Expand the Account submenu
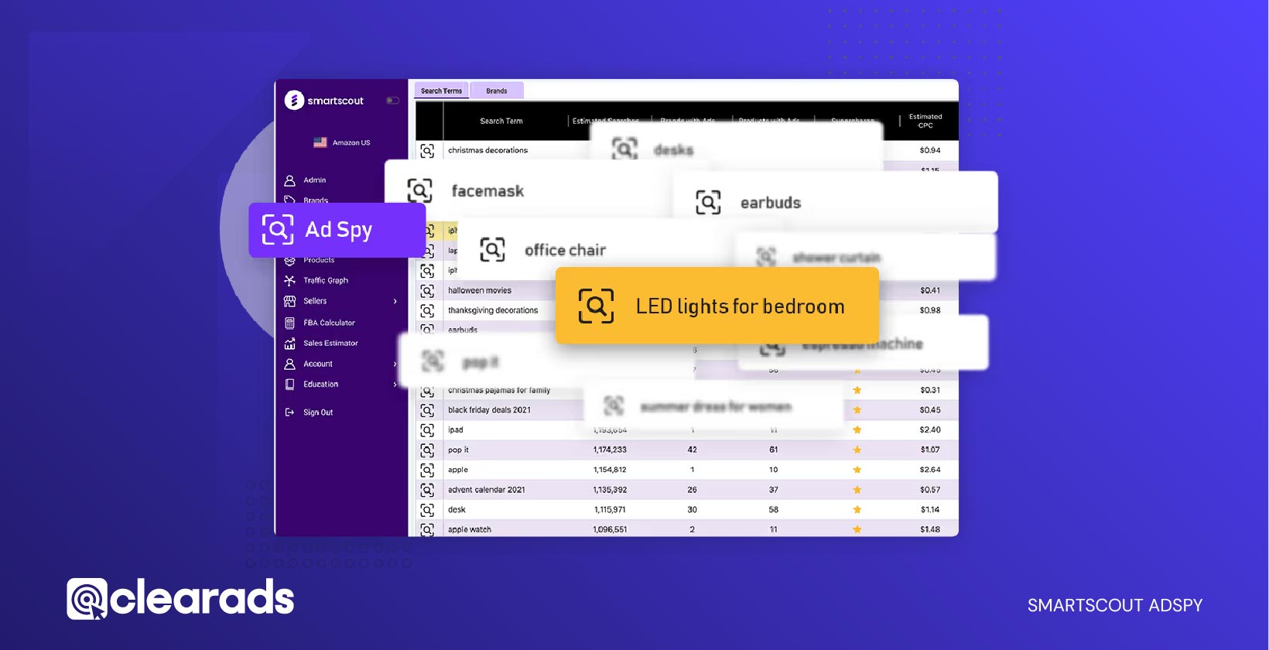 point(395,364)
